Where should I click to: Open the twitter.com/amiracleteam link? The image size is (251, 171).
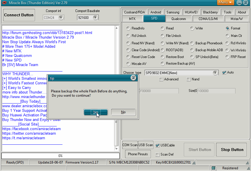click(29, 134)
